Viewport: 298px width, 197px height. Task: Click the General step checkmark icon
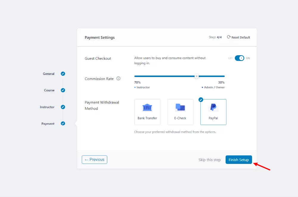click(63, 74)
